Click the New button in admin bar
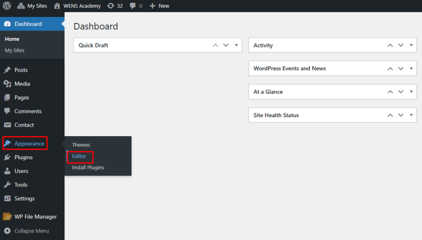422x240 pixels. [159, 6]
